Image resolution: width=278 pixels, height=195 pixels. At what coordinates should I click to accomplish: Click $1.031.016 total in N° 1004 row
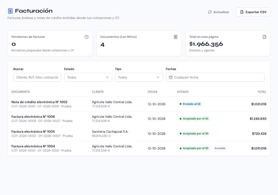click(x=259, y=148)
